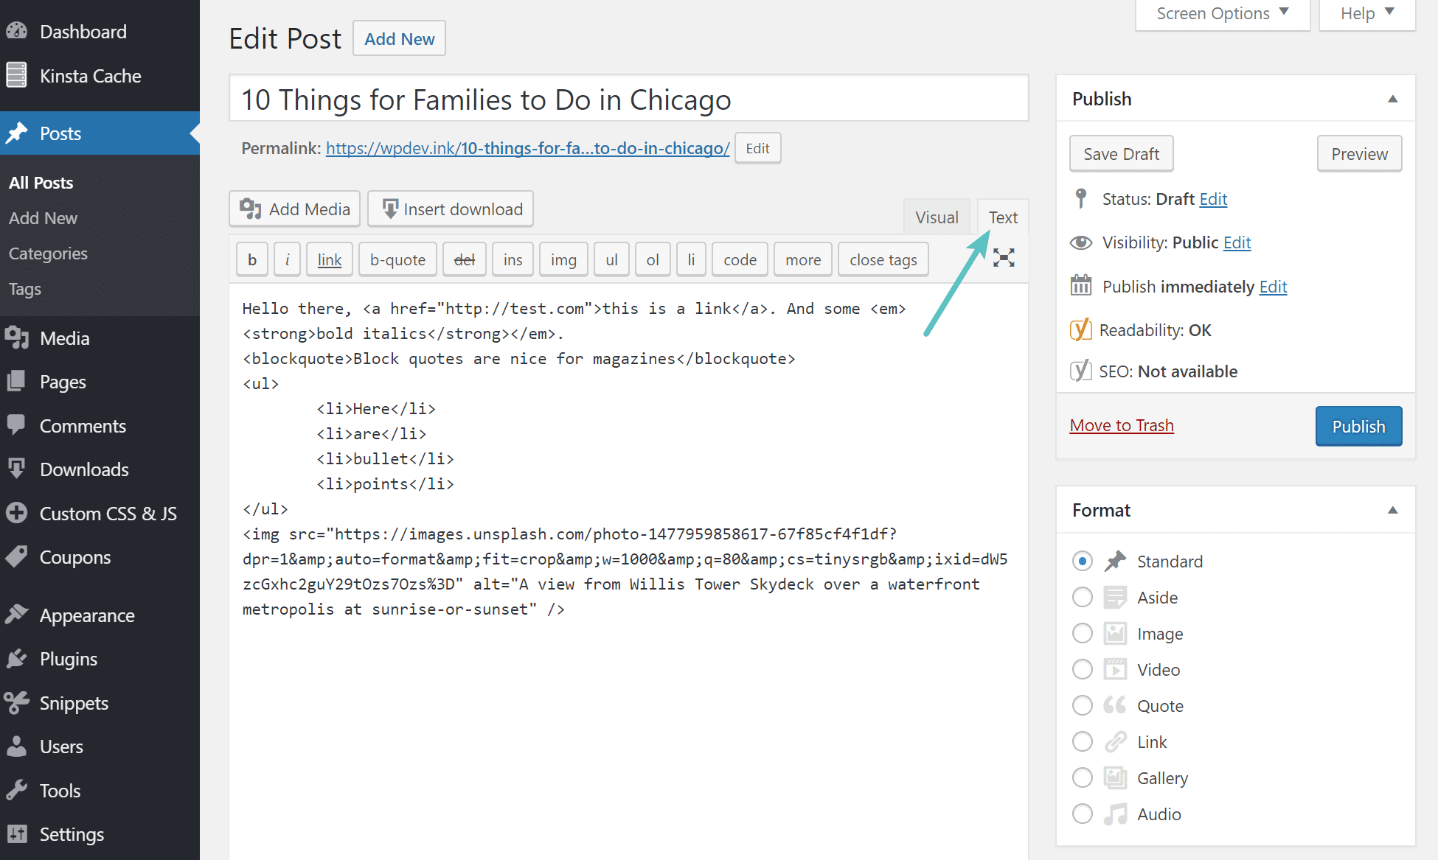1438x860 pixels.
Task: Click the blockquote icon
Action: click(x=398, y=259)
